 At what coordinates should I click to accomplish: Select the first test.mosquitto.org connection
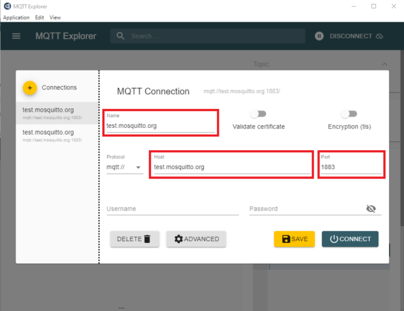pyautogui.click(x=57, y=113)
